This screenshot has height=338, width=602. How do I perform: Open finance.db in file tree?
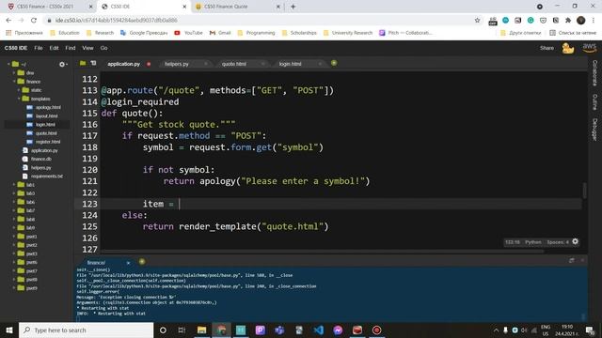41,159
